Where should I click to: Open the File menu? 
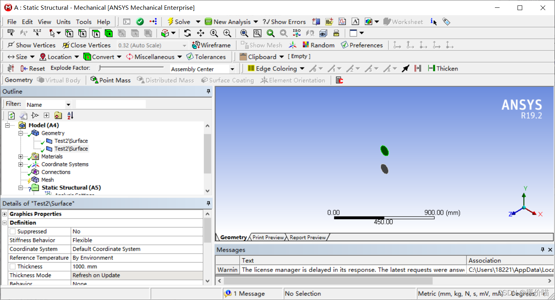[x=12, y=22]
